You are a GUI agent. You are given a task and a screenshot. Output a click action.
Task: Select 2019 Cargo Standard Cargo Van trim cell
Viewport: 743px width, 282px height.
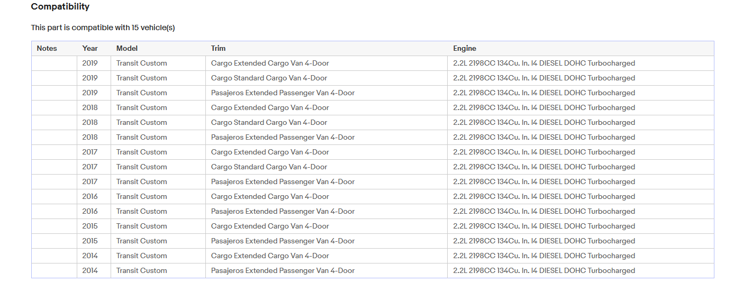(x=269, y=78)
